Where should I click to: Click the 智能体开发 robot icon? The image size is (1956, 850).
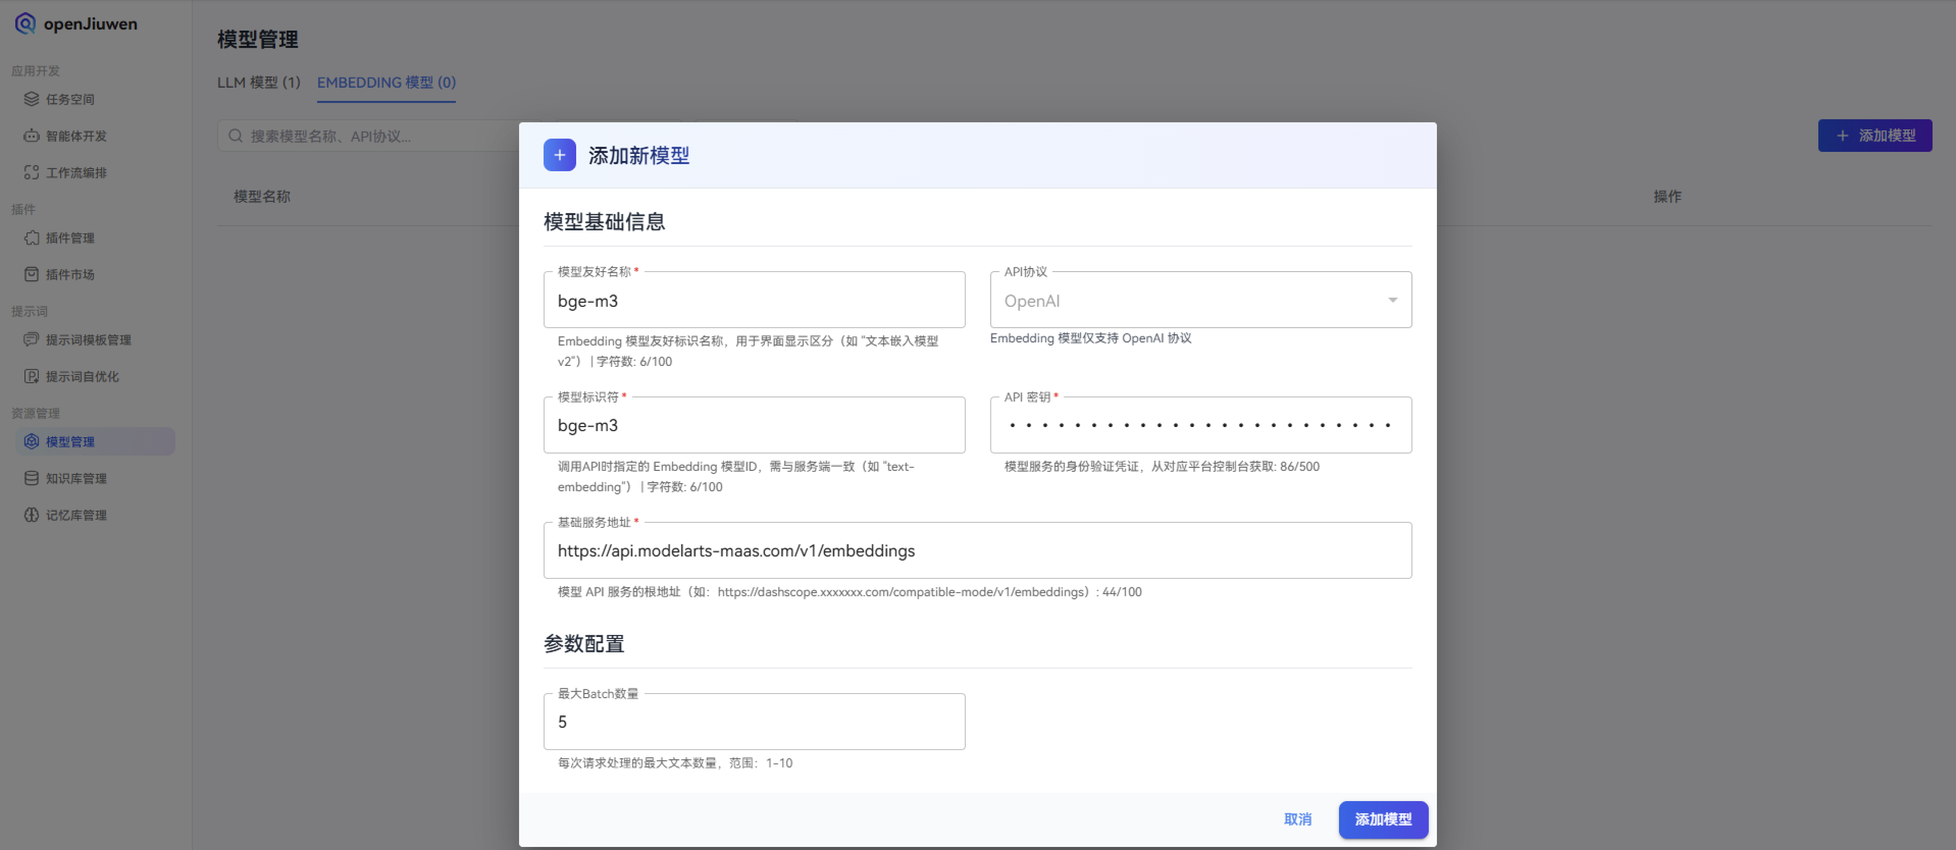coord(31,136)
